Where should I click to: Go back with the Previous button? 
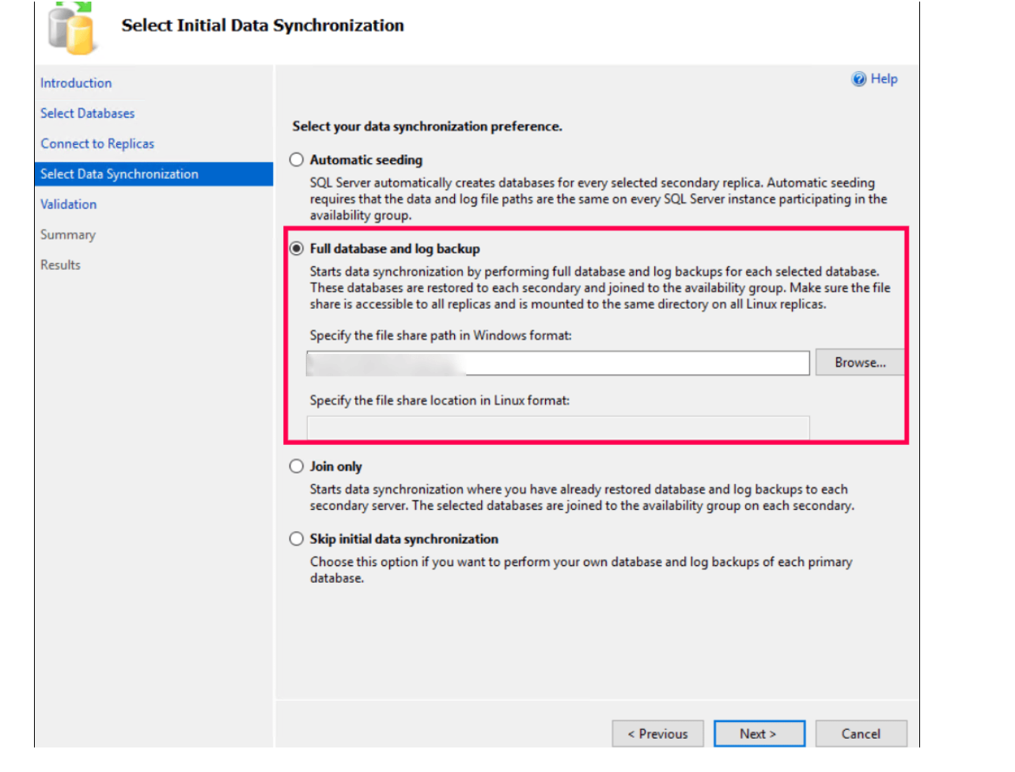coord(657,734)
